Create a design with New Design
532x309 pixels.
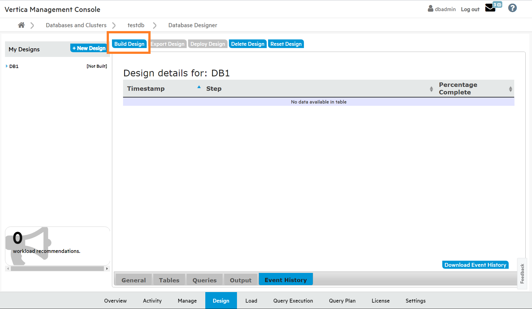[89, 48]
